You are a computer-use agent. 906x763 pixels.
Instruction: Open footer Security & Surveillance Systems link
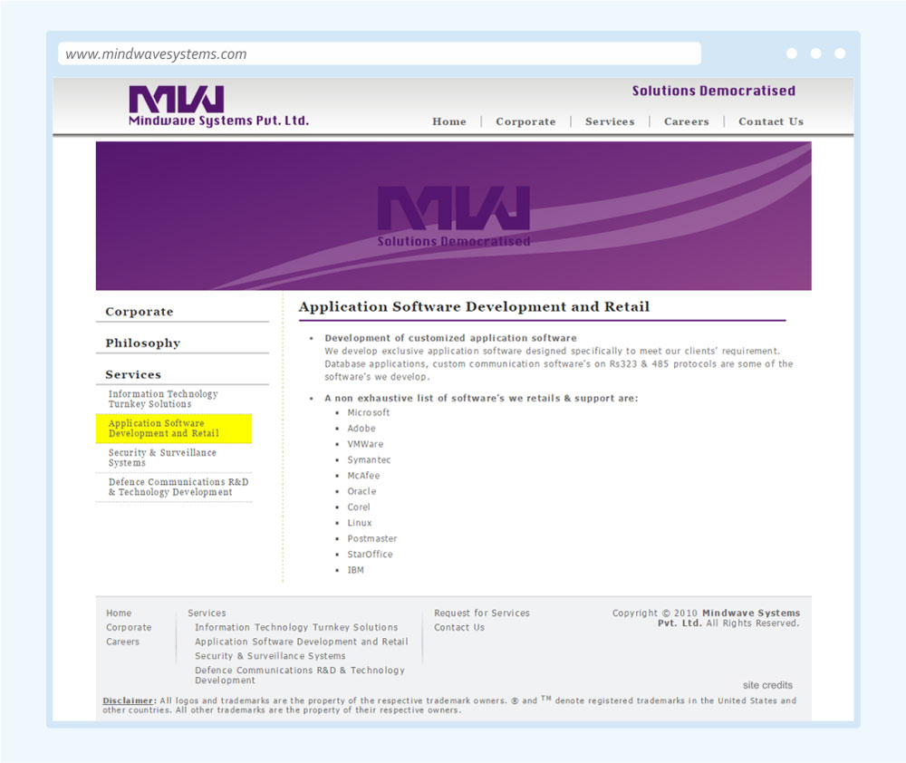270,656
